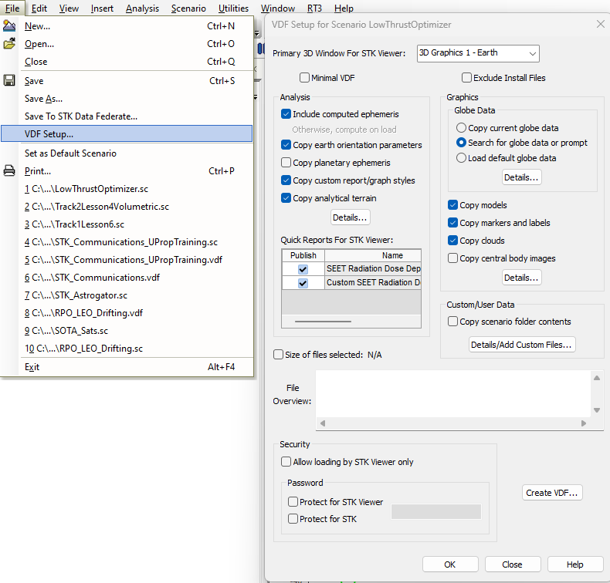Click the Create VDF button
610x583 pixels.
pos(552,493)
